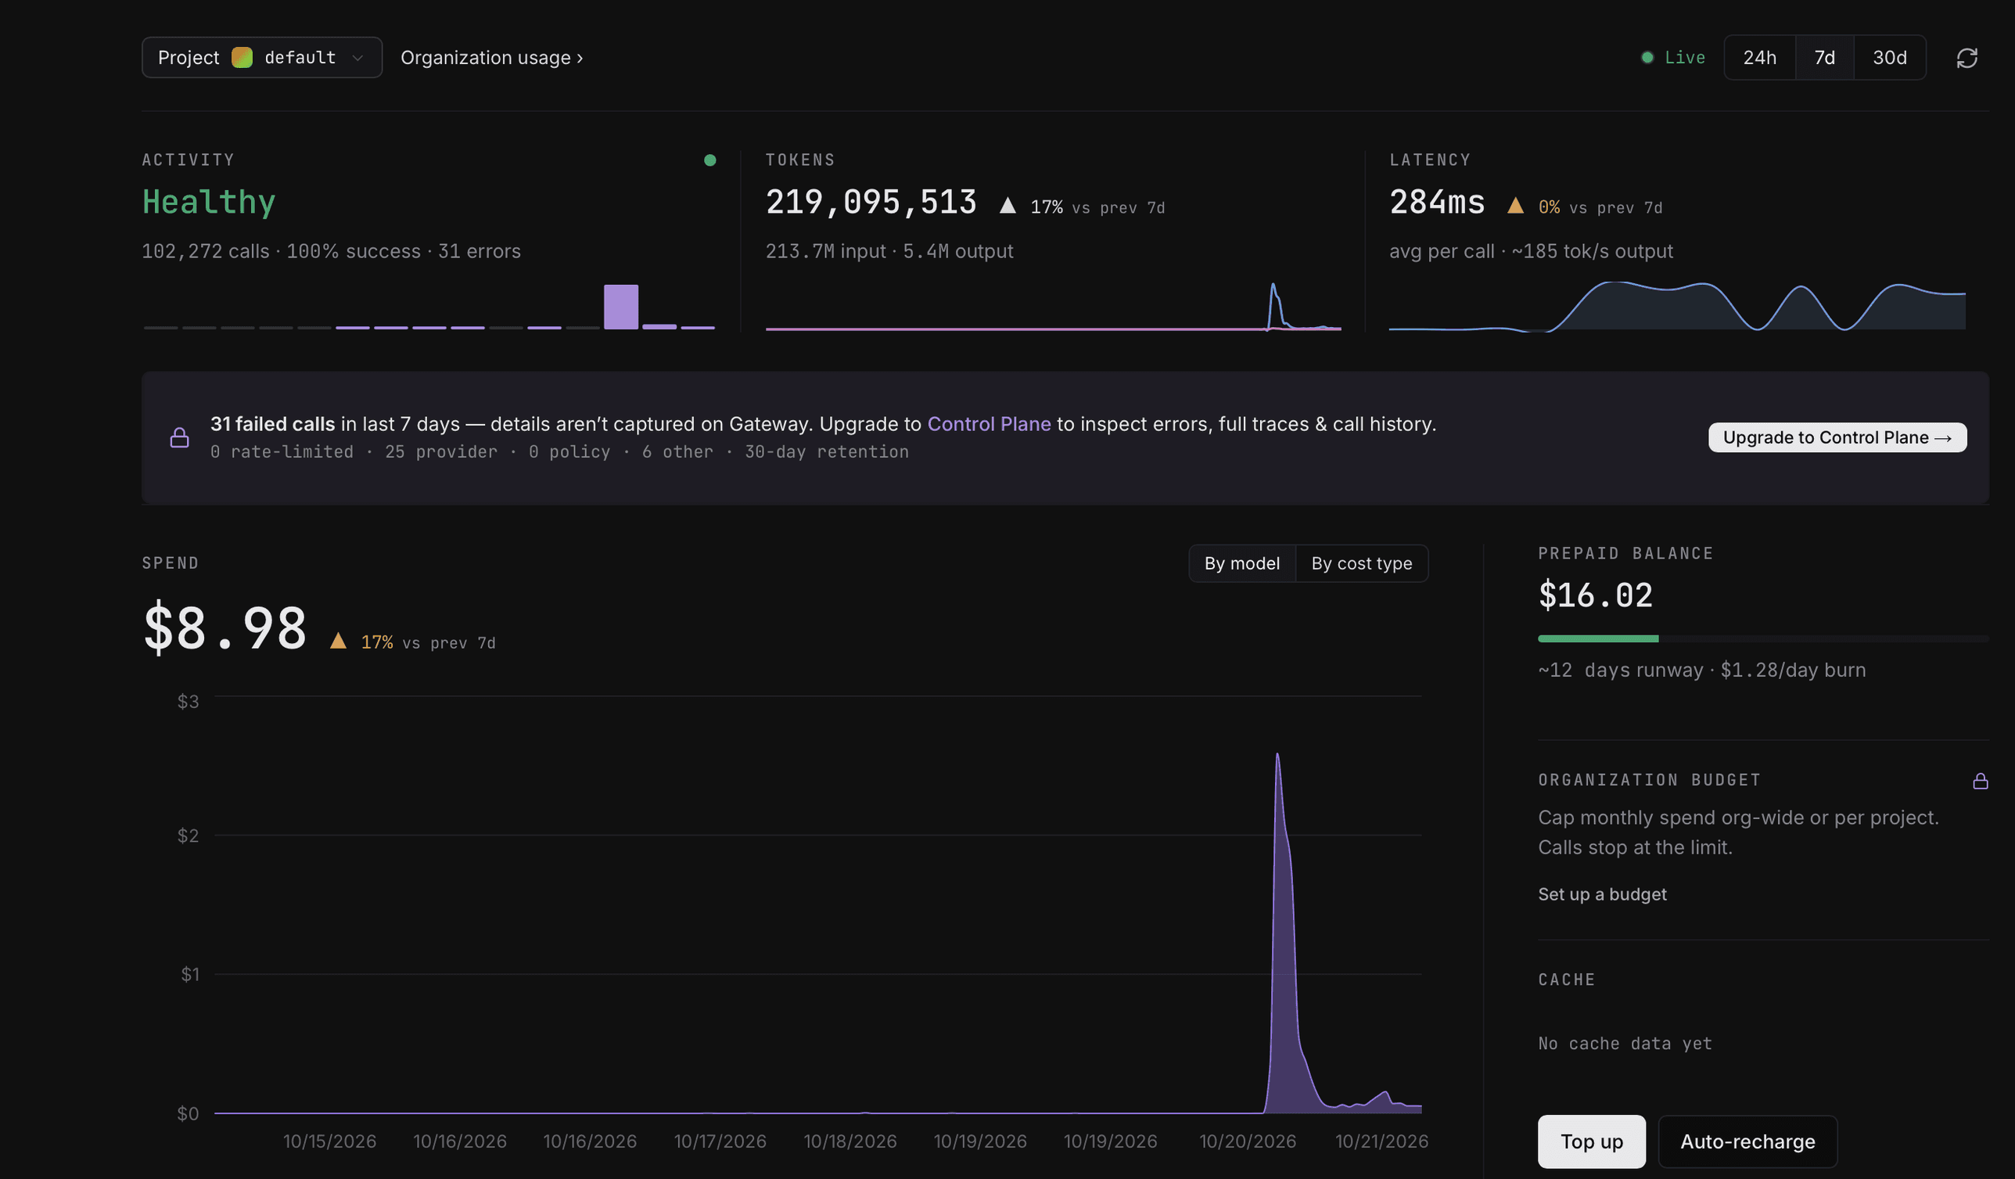Open Organization usage breadcrumb
This screenshot has width=2015, height=1179.
(x=492, y=58)
